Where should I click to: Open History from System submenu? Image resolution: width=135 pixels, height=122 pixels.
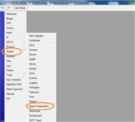click(42, 64)
